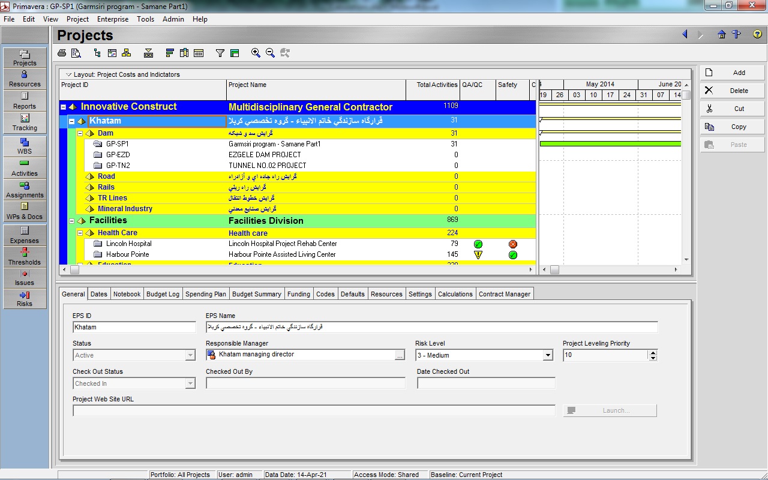The image size is (768, 480).
Task: Open the Check Out Status dropdown
Action: [190, 383]
